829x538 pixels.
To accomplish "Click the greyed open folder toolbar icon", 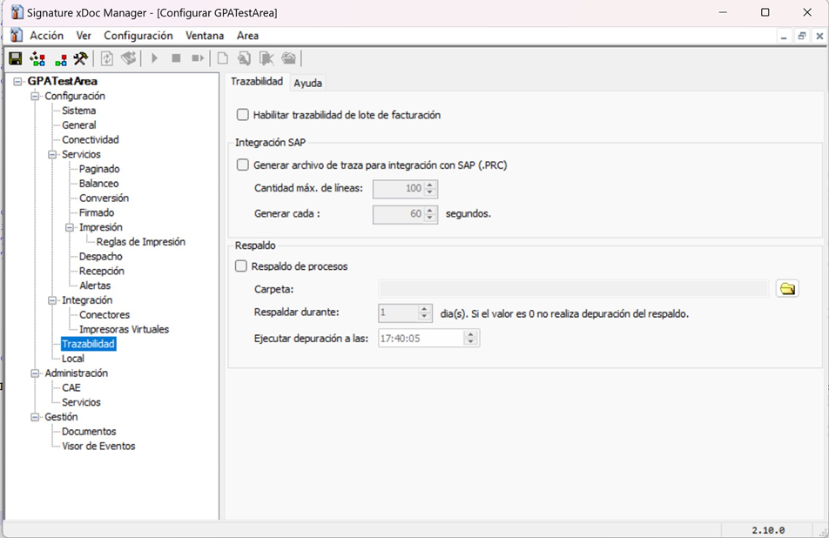I will (289, 58).
